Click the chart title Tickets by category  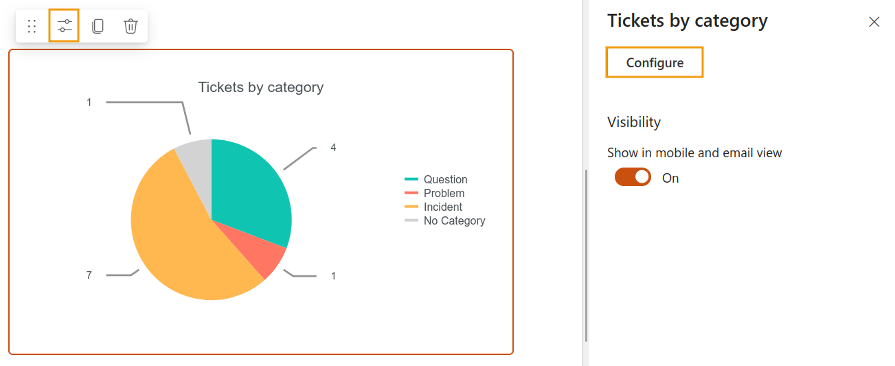click(x=261, y=87)
